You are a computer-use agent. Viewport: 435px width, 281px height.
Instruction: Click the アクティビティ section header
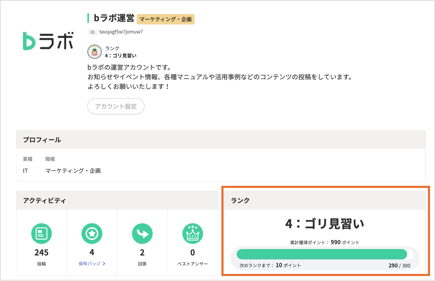click(x=44, y=200)
